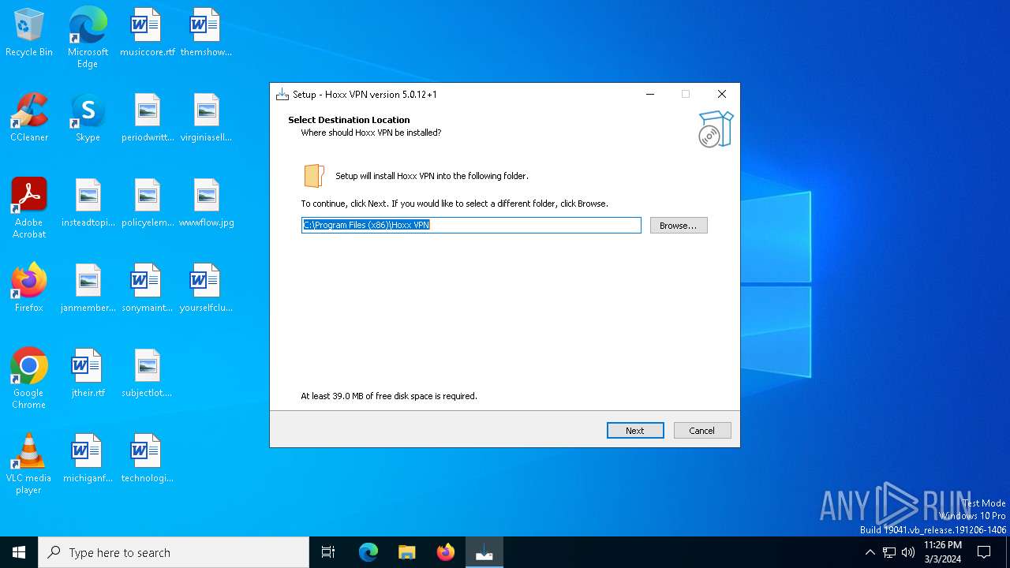Open Edge from the taskbar
The height and width of the screenshot is (568, 1010).
point(368,552)
